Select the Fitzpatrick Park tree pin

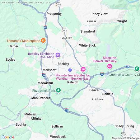pos(58,90)
